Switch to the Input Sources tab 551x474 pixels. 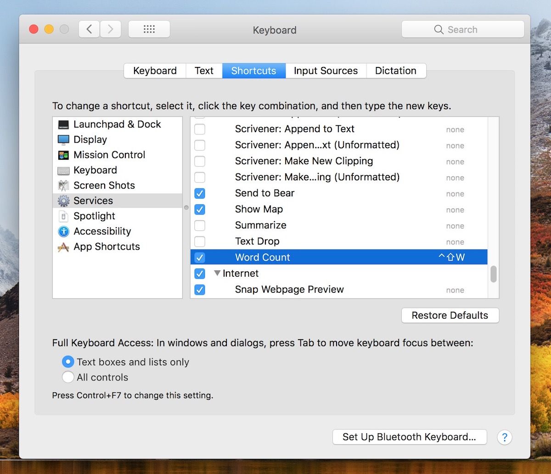[x=326, y=71]
